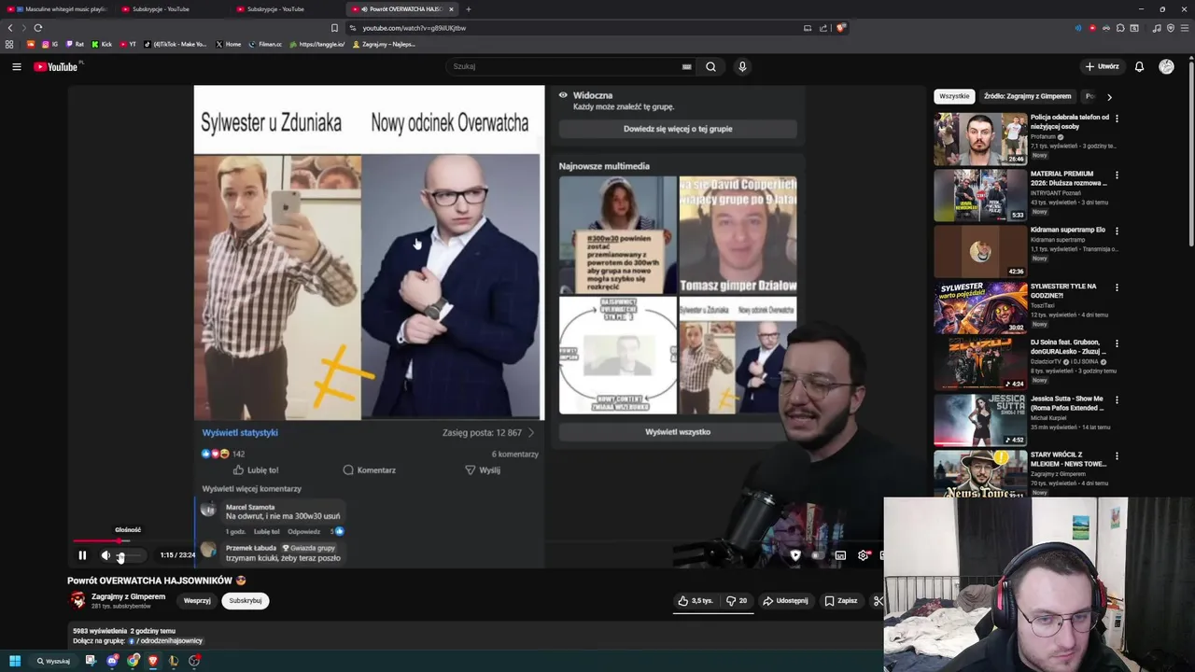Image resolution: width=1195 pixels, height=672 pixels.
Task: Click Udostępnij to share video
Action: (785, 601)
